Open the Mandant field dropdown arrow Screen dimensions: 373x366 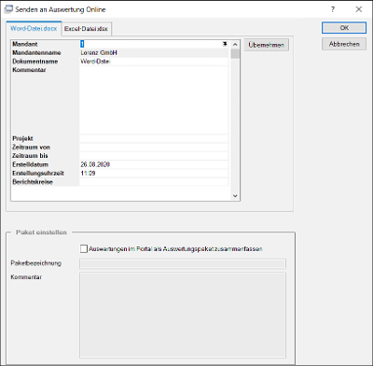click(225, 44)
